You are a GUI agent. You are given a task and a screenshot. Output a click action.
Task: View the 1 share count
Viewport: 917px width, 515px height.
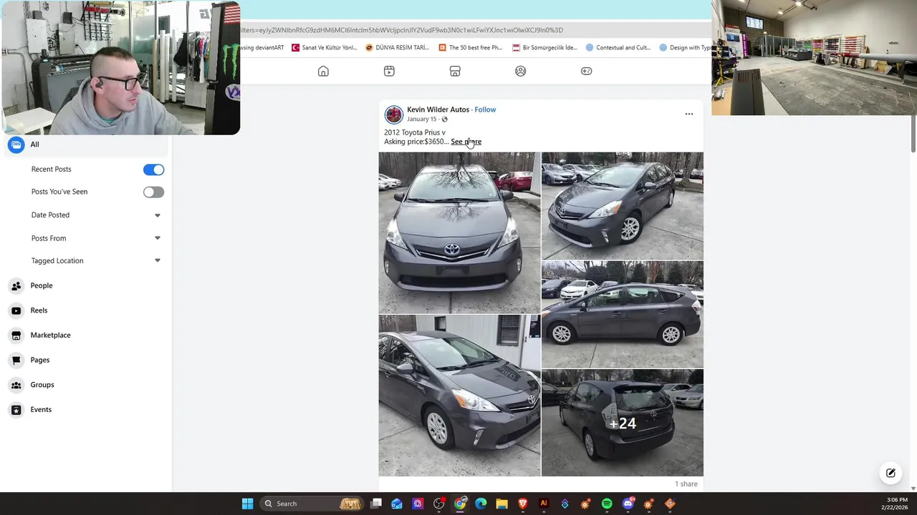pos(686,484)
